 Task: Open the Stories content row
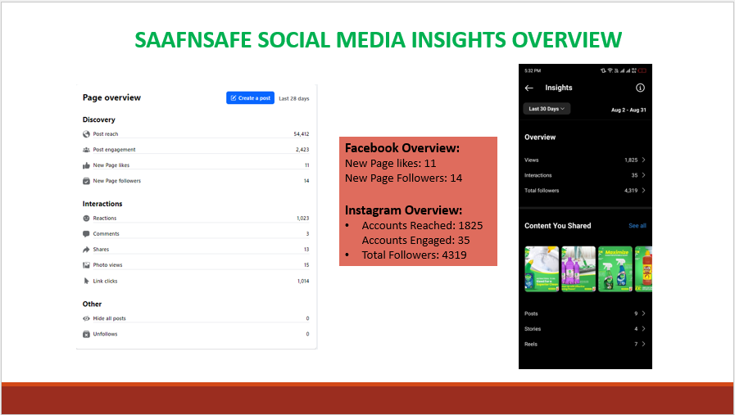[x=585, y=329]
